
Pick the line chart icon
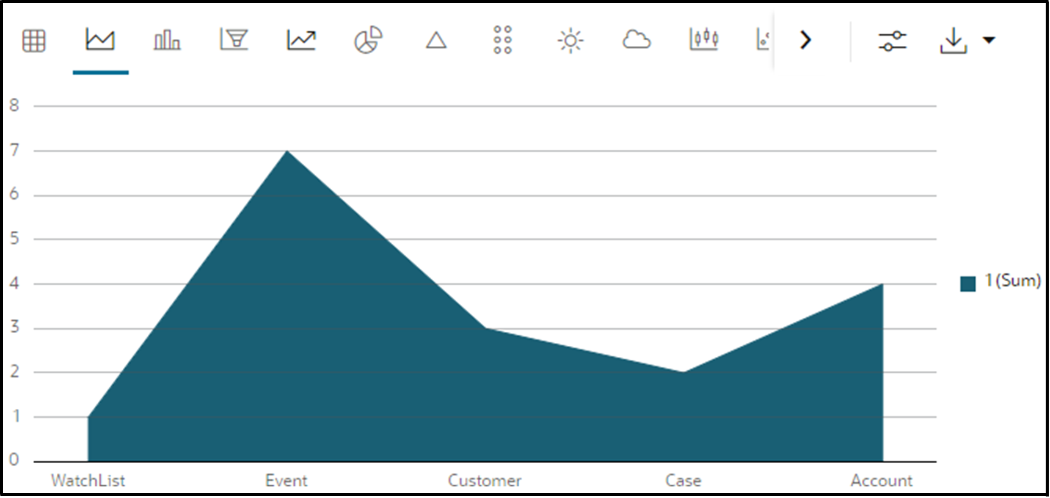(301, 40)
